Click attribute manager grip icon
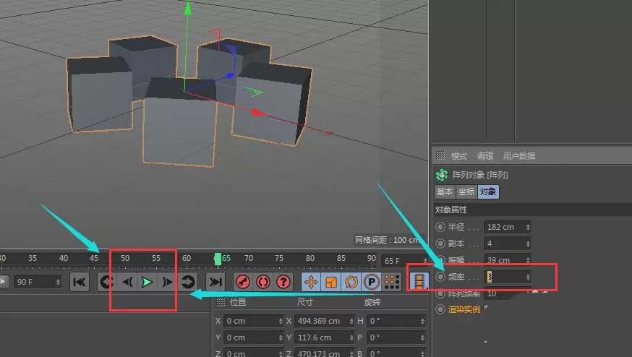The image size is (632, 357). [x=440, y=155]
